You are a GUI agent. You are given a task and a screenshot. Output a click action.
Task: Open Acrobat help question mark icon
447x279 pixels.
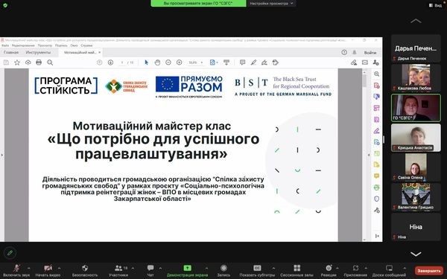point(344,52)
